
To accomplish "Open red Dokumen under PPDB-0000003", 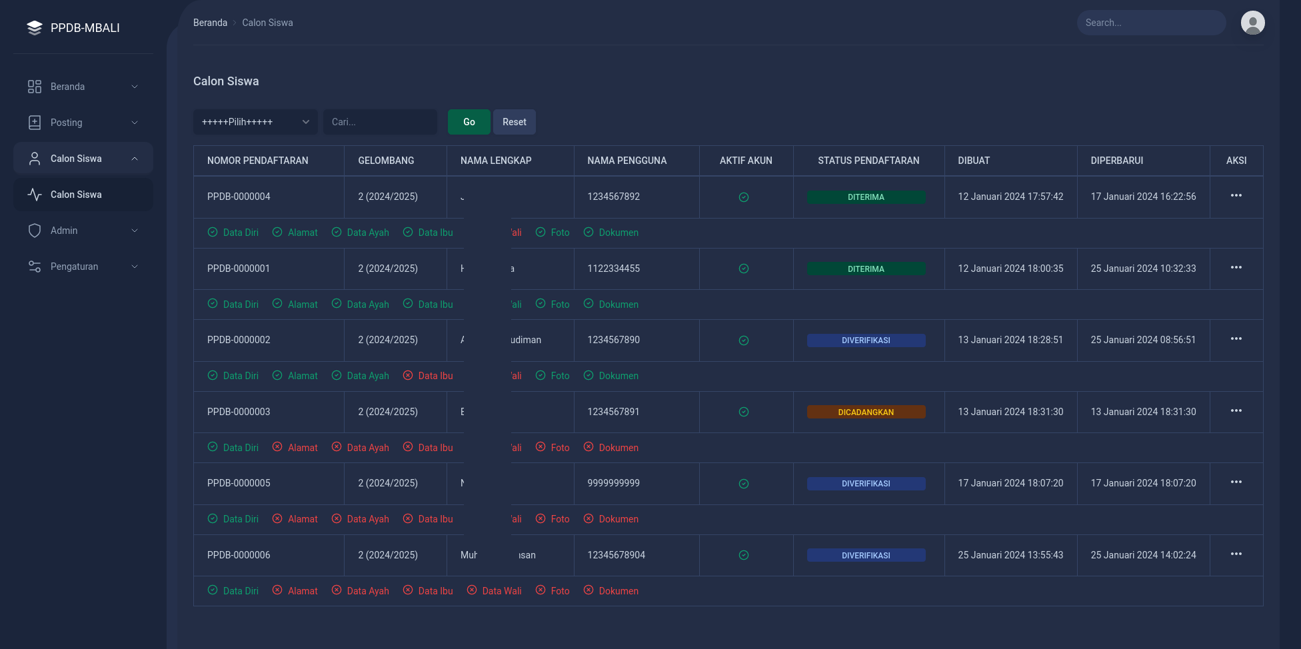I will pos(611,448).
